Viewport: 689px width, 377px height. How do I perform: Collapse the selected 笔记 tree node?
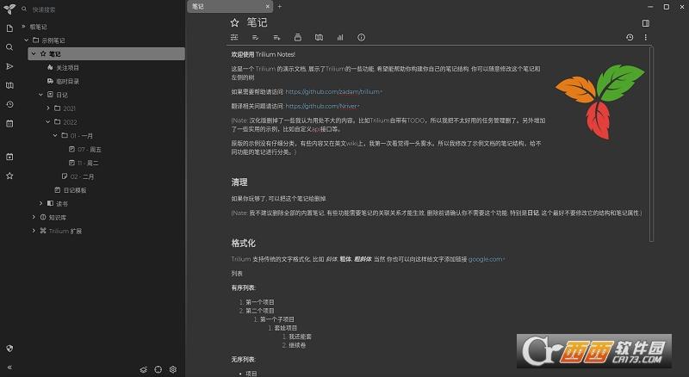click(x=34, y=53)
